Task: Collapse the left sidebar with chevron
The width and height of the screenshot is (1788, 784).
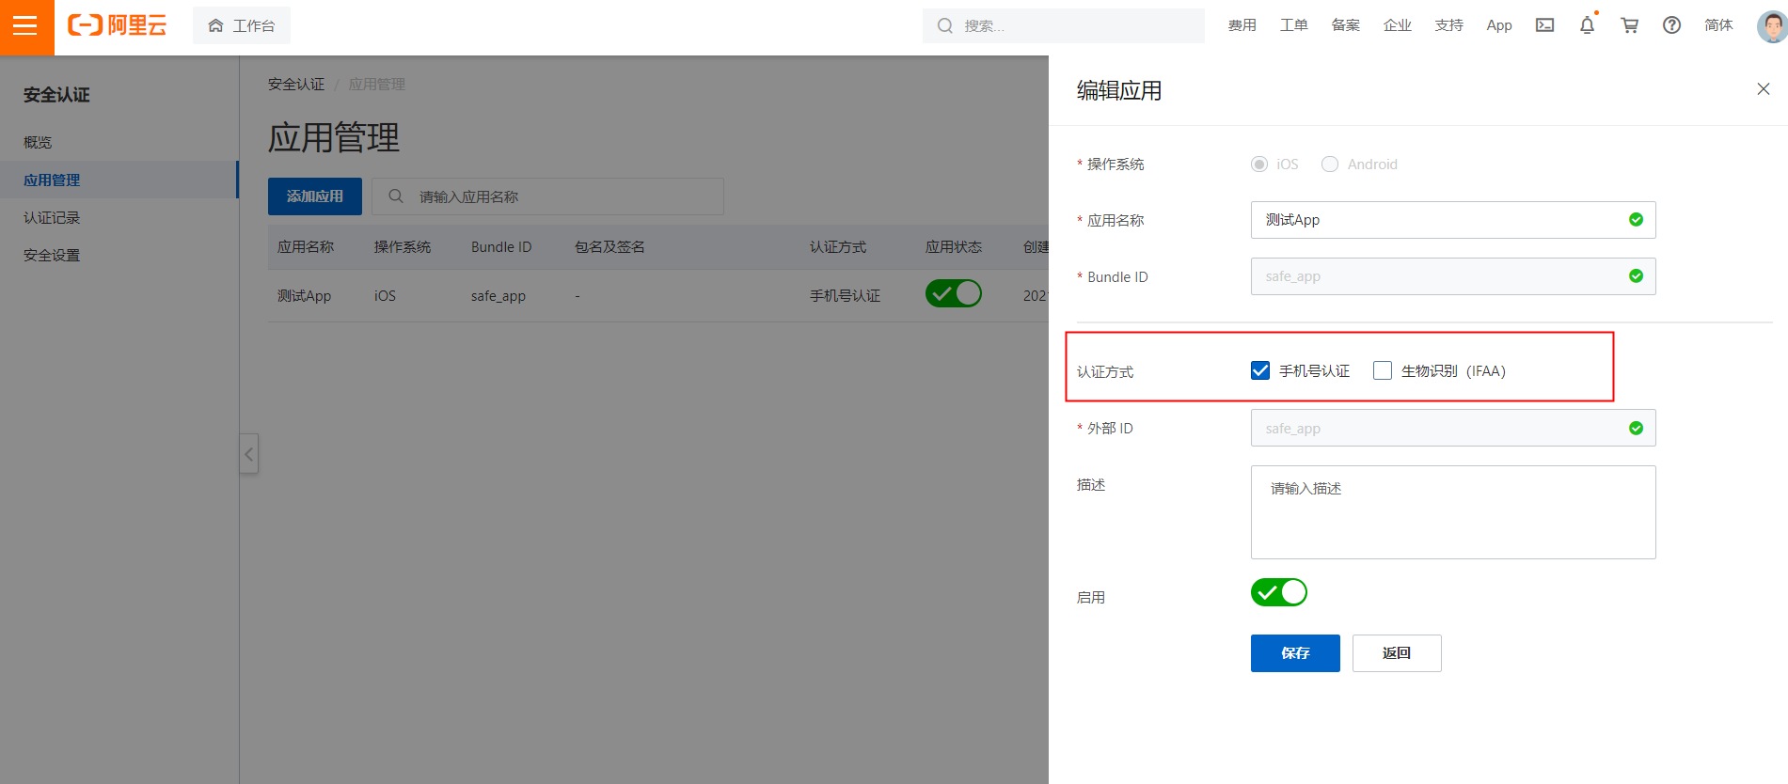Action: point(249,454)
